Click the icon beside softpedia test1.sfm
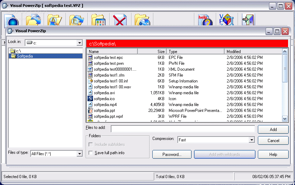 [90, 75]
